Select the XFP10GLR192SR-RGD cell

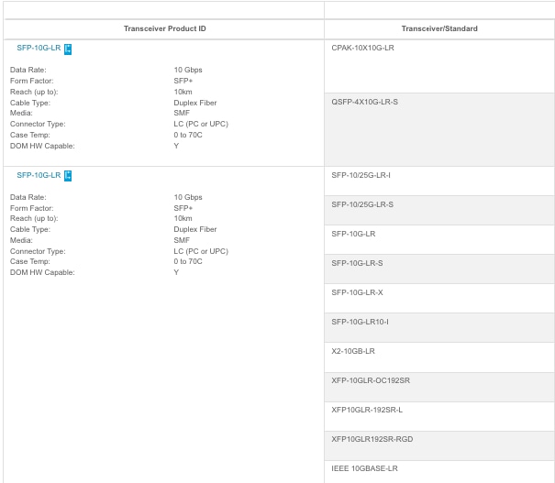click(x=439, y=445)
